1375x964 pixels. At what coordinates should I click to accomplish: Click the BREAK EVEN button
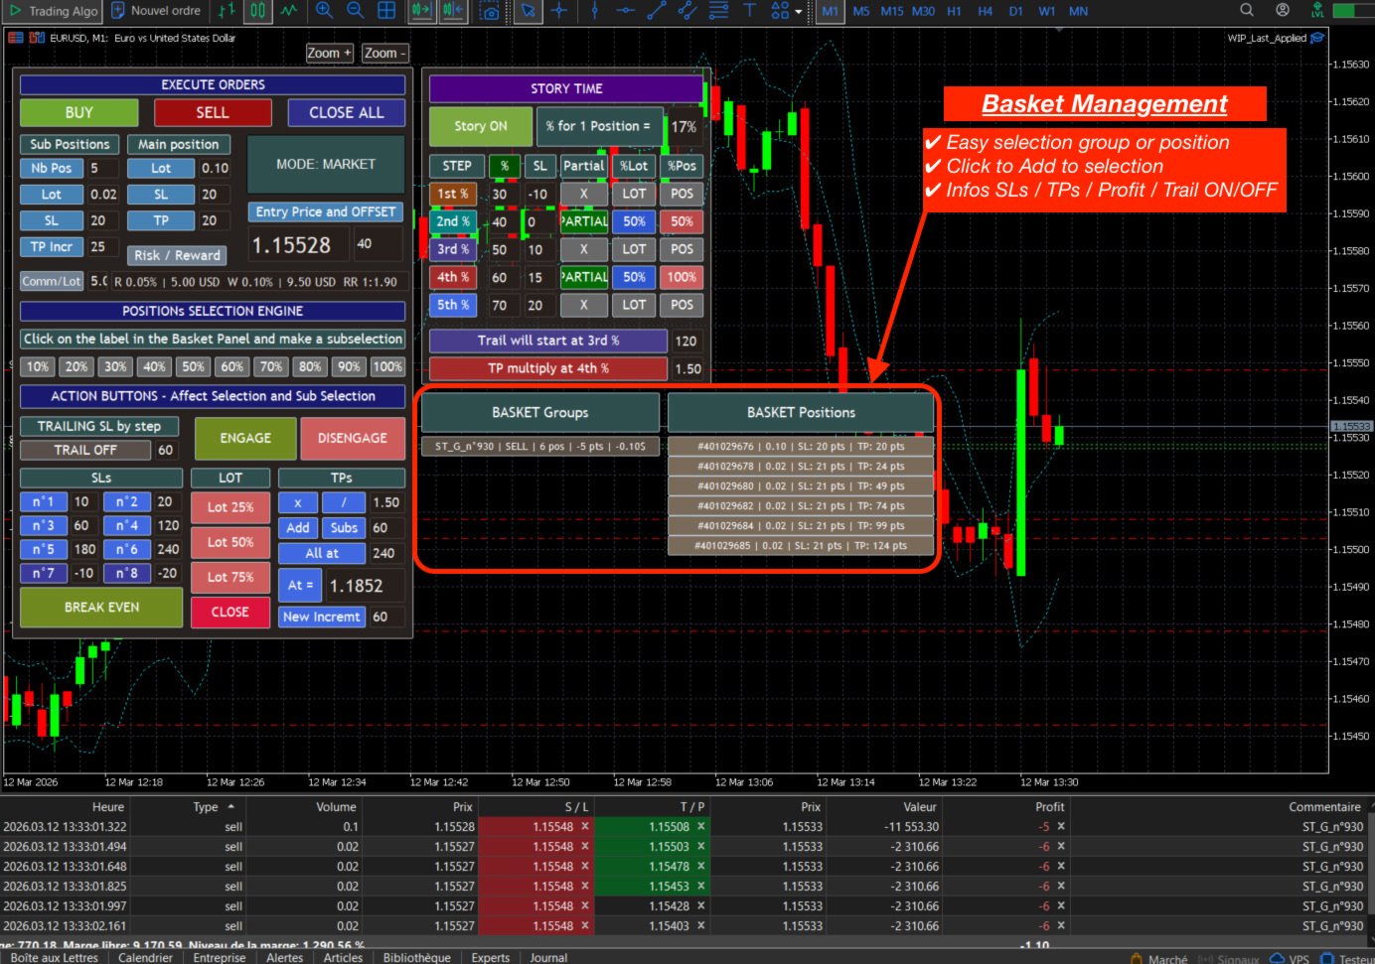coord(101,607)
